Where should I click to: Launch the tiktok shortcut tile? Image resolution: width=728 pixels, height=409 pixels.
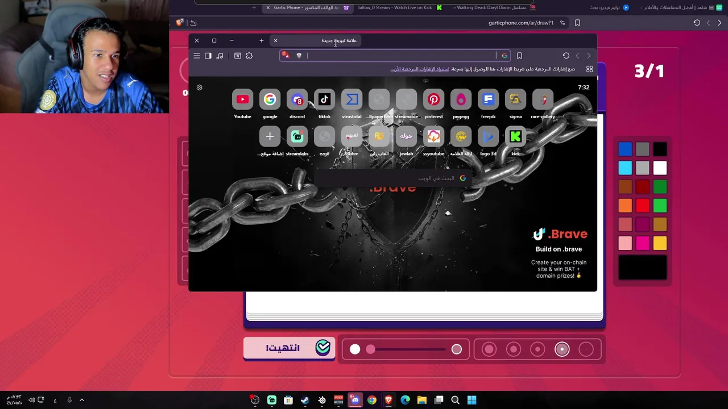coord(324,100)
